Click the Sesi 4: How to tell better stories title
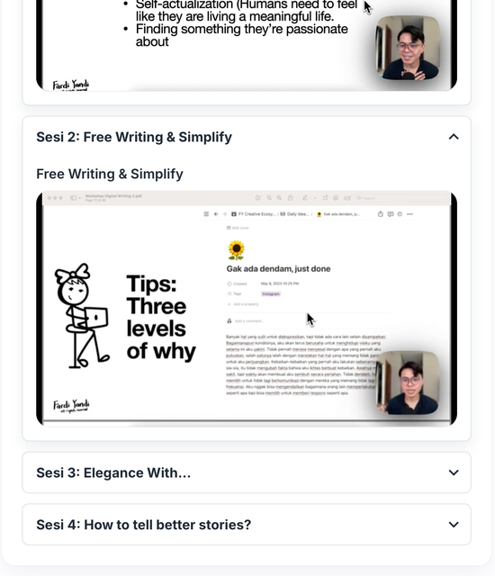 point(144,525)
